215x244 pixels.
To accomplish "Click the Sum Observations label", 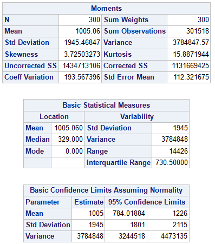I will [x=135, y=31].
